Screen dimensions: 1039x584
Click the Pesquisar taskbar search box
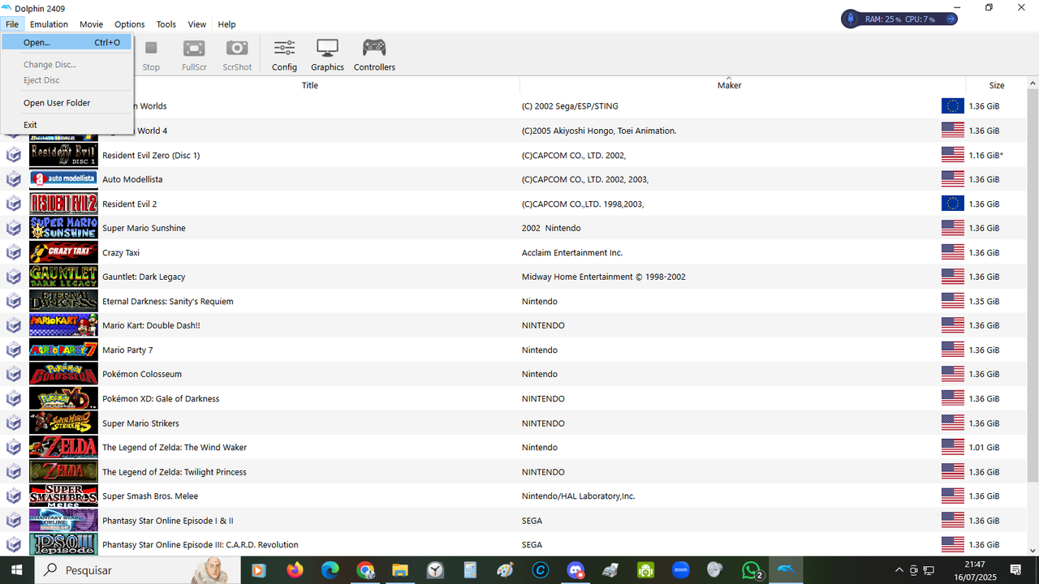138,570
